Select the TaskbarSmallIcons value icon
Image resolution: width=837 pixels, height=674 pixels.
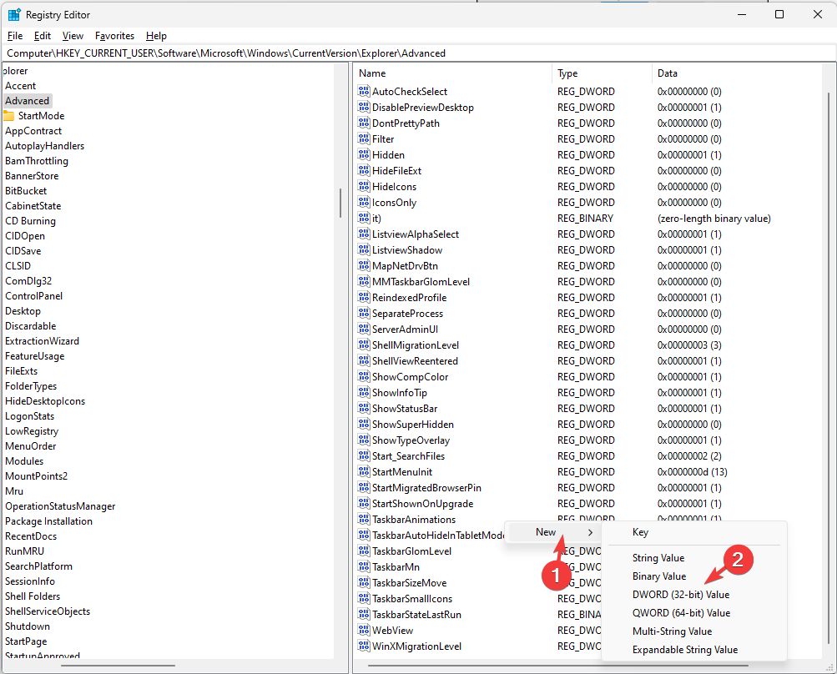[x=363, y=599]
